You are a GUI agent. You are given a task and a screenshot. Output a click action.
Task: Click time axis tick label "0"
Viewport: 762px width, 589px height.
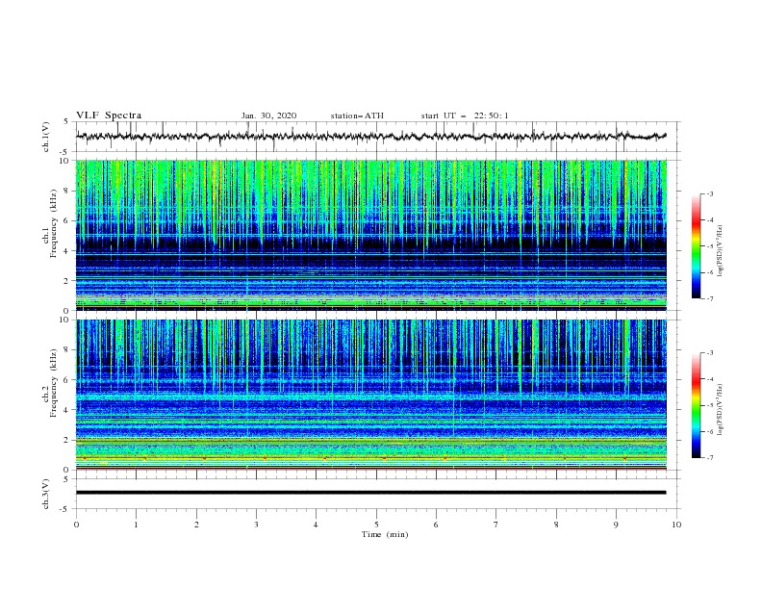(x=76, y=525)
